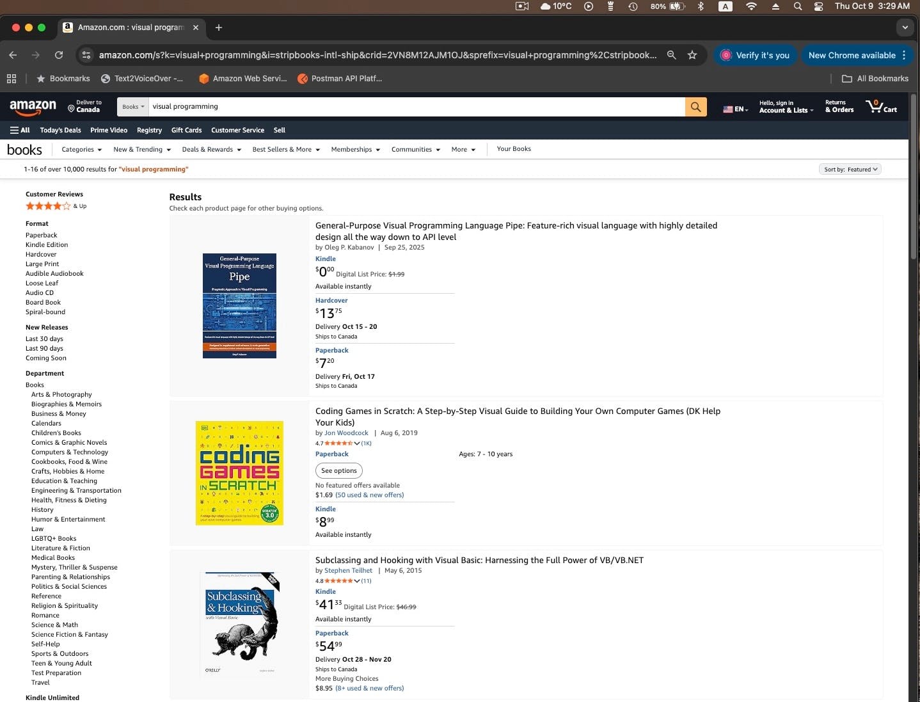Open the EN language selector dropdown

coord(735,109)
